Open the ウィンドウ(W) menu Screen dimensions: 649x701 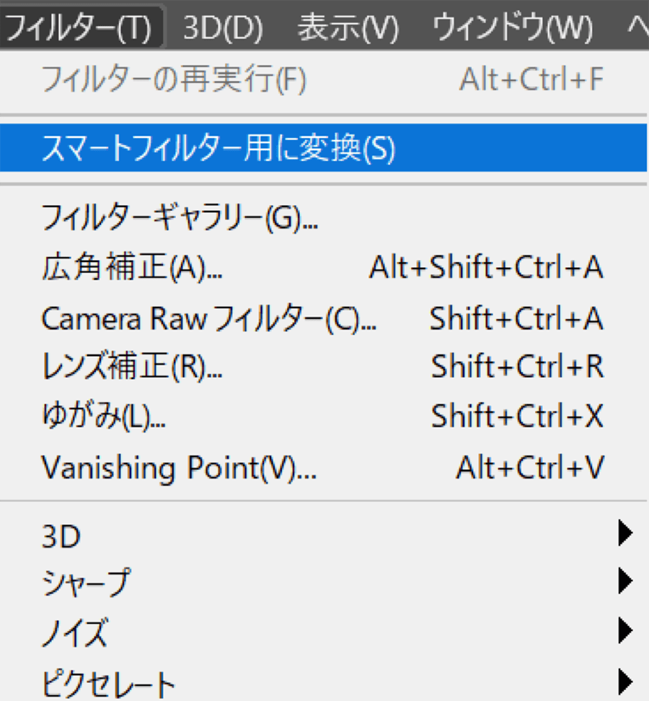(512, 27)
